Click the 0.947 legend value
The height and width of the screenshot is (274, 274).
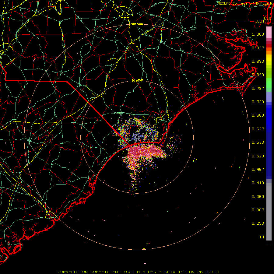(258, 48)
